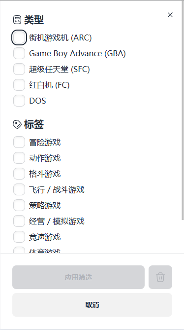
Task: Close the filter panel with the X icon
Action: click(x=170, y=15)
